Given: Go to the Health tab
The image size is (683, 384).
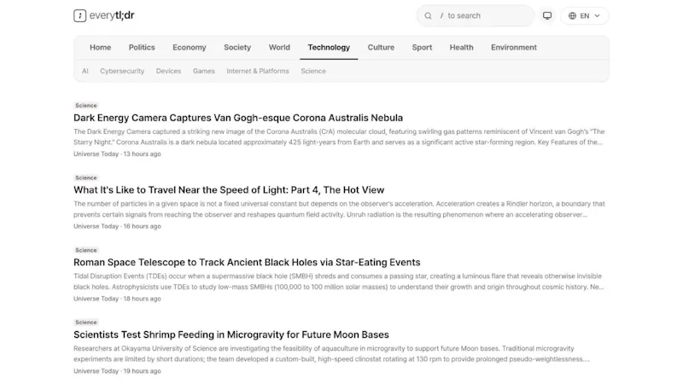Looking at the screenshot, I should tap(461, 48).
